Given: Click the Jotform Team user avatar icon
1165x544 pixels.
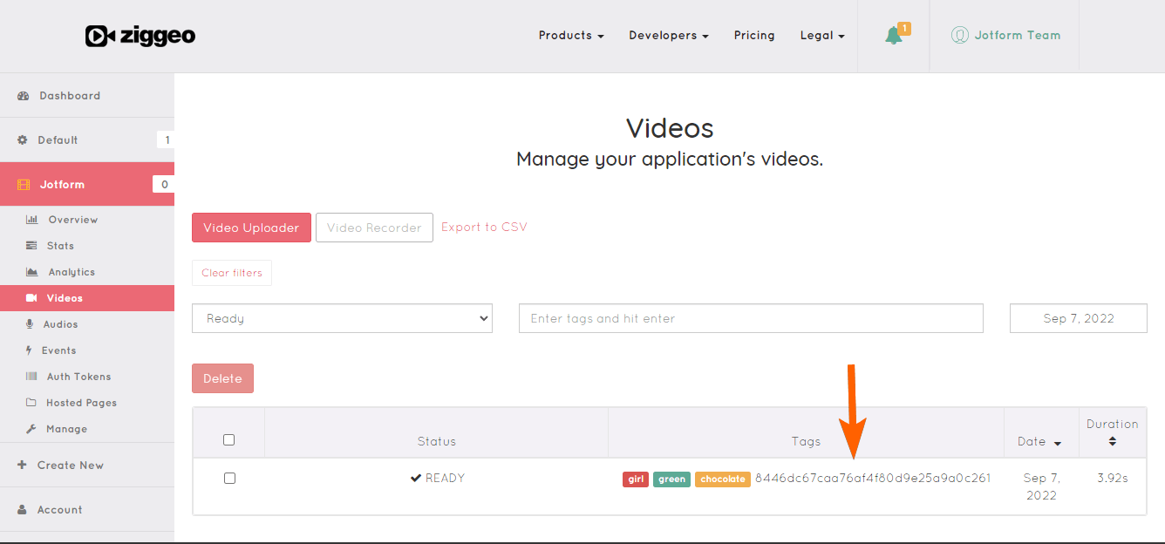Looking at the screenshot, I should click(960, 36).
